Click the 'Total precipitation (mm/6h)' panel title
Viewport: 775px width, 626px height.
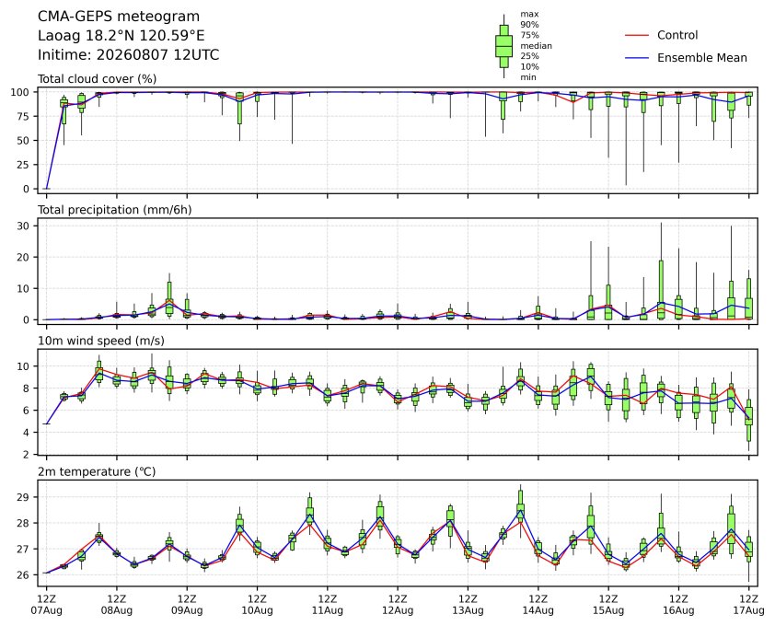[x=115, y=210]
